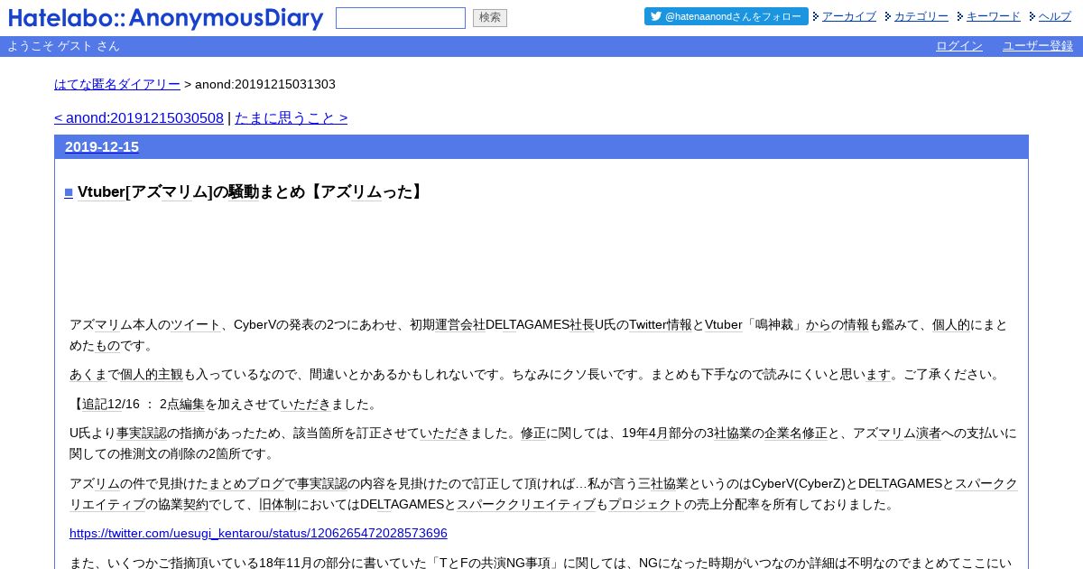Open previous entry anond:20191215030508

click(139, 117)
